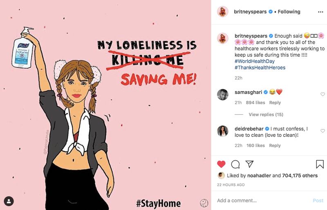Expand View replies (15)
This screenshot has height=210, width=327.
tap(266, 114)
